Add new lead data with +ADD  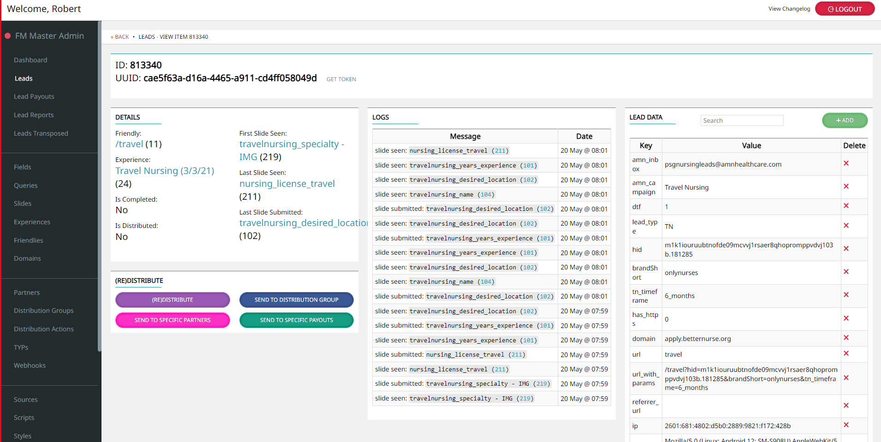coord(845,120)
